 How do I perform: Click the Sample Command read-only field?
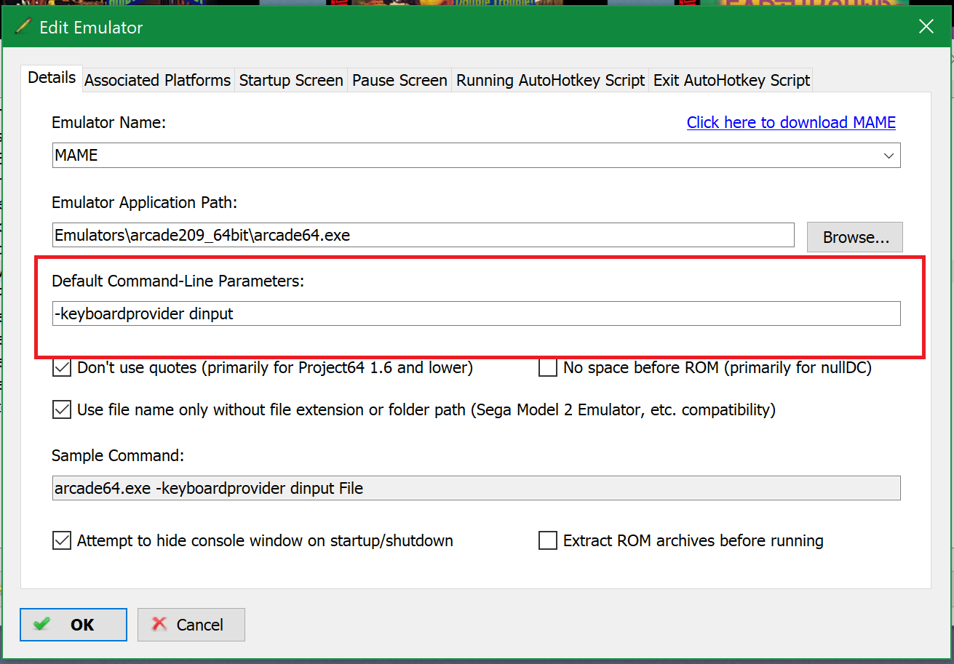tap(477, 488)
